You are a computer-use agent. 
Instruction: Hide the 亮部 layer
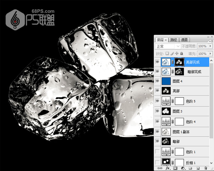(x=157, y=90)
